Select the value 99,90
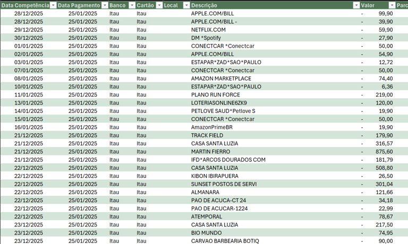The image size is (408, 244). [x=386, y=13]
